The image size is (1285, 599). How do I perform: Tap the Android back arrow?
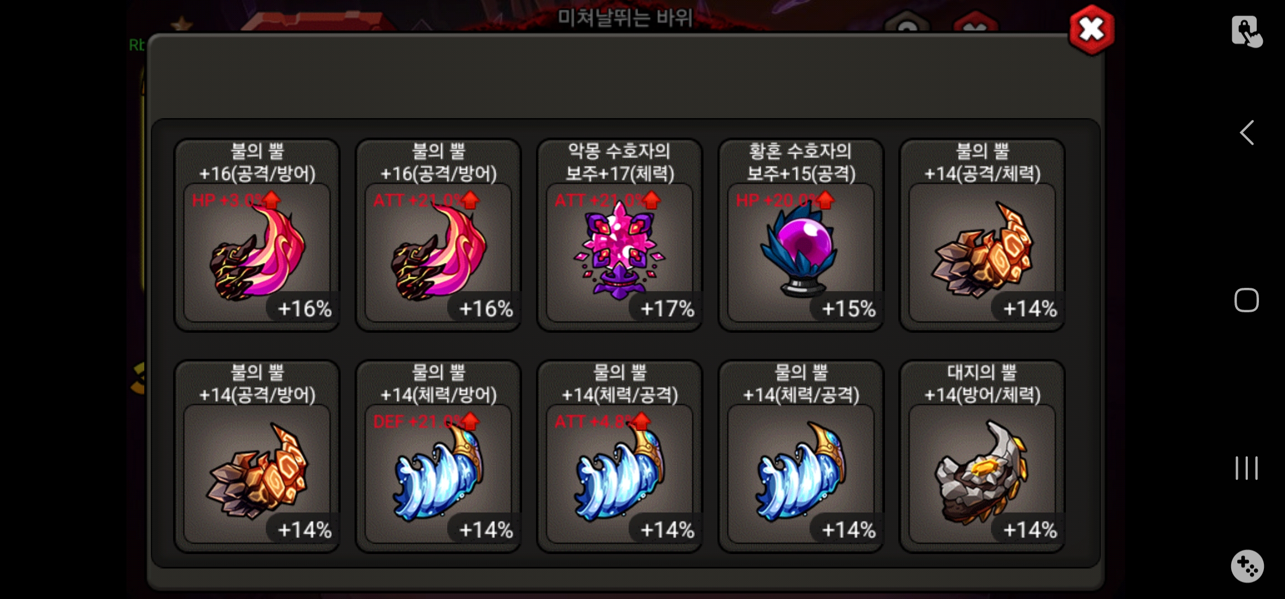[1247, 133]
